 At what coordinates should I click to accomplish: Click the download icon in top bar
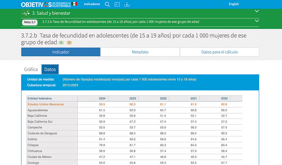click(127, 4)
